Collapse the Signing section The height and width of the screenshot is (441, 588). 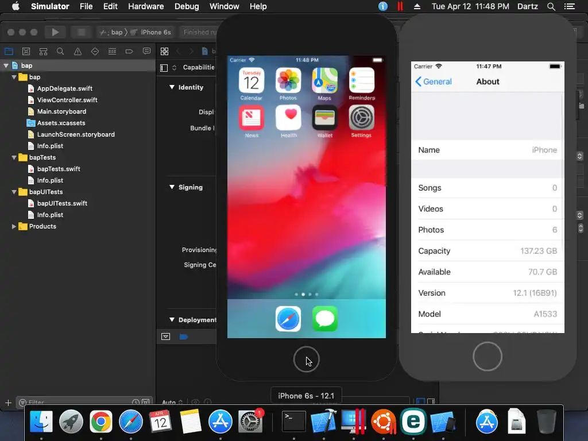pos(172,187)
